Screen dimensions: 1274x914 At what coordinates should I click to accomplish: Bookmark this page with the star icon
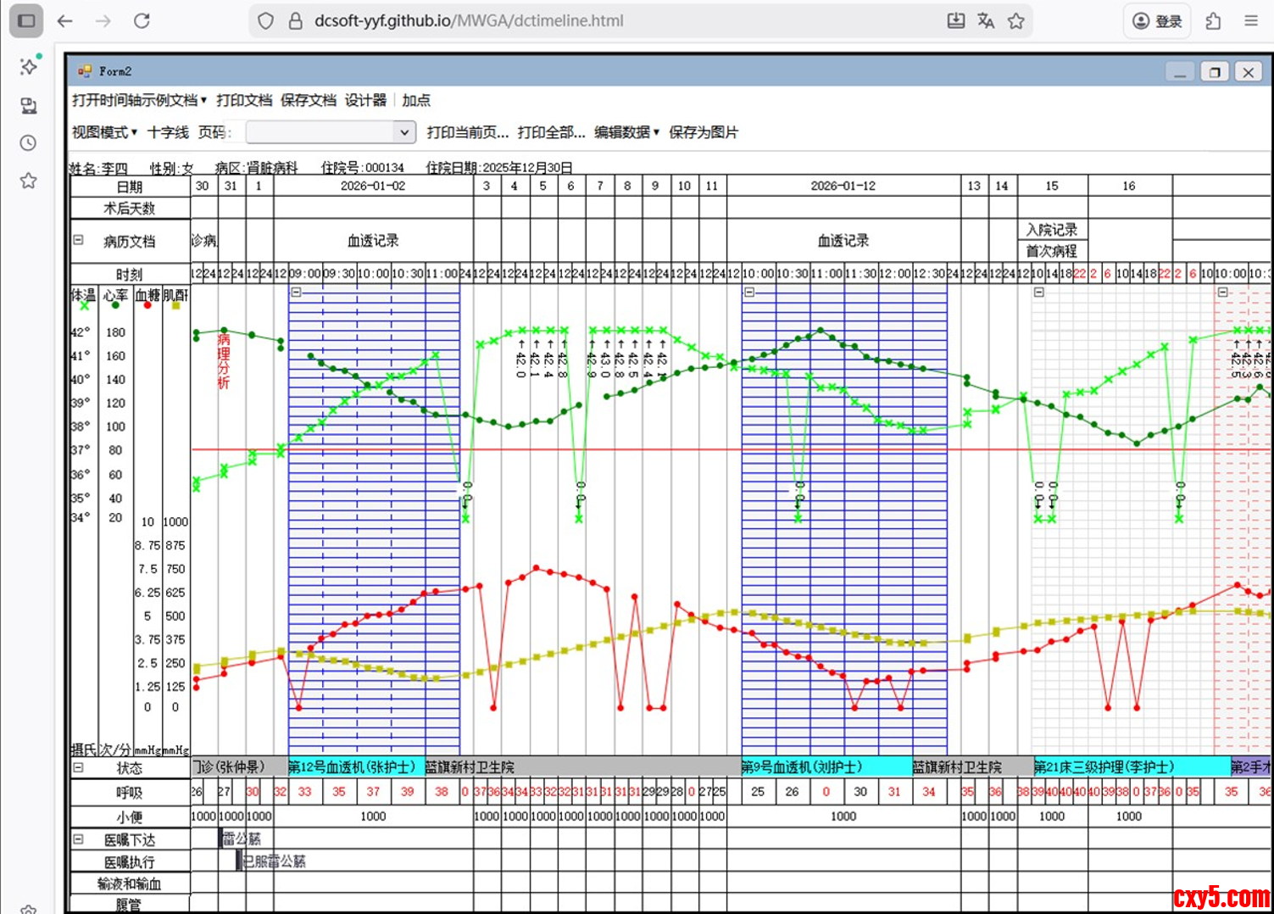1016,21
